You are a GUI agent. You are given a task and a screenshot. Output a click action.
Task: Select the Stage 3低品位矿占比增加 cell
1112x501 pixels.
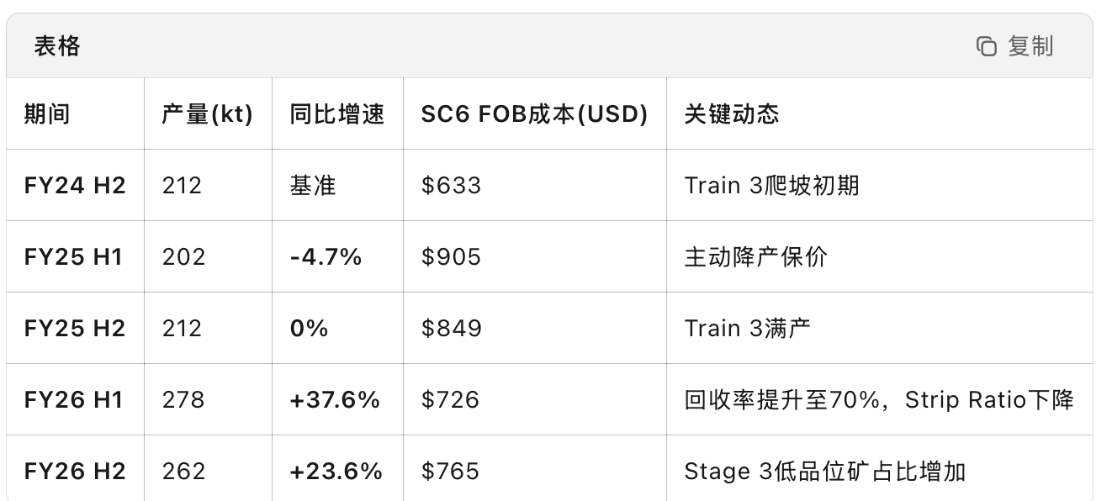(824, 471)
